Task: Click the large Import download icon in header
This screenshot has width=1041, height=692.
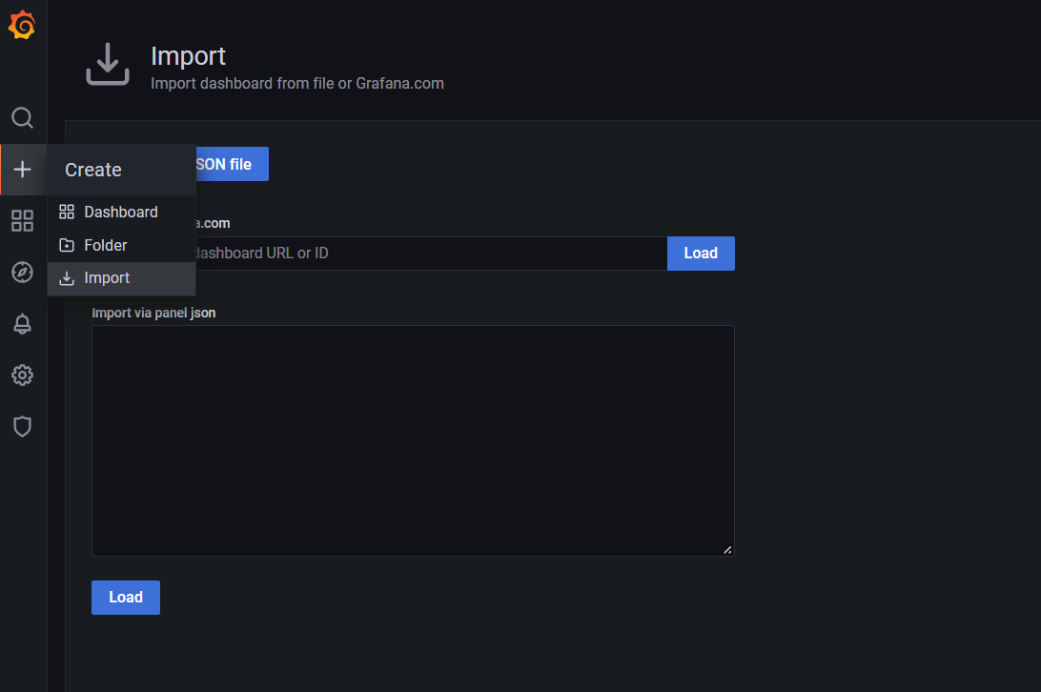Action: (x=108, y=64)
